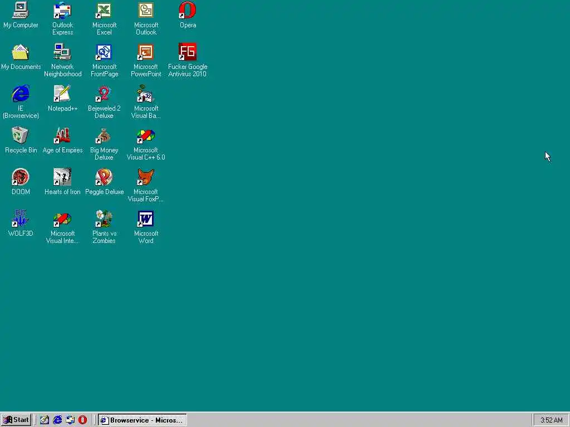Open the Start menu
This screenshot has height=427, width=570.
16,420
